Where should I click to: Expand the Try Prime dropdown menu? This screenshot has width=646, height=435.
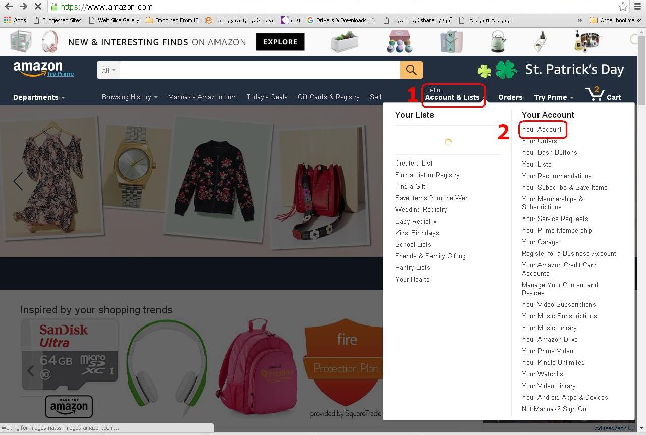(x=554, y=97)
